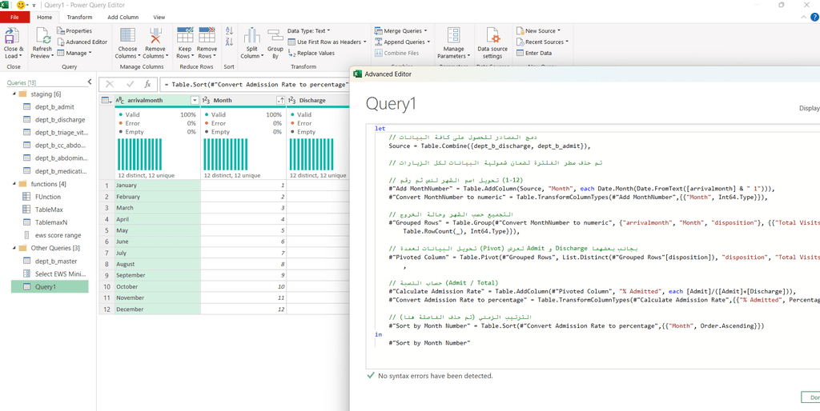The image size is (820, 411).
Task: Switch to the View tab
Action: (159, 18)
